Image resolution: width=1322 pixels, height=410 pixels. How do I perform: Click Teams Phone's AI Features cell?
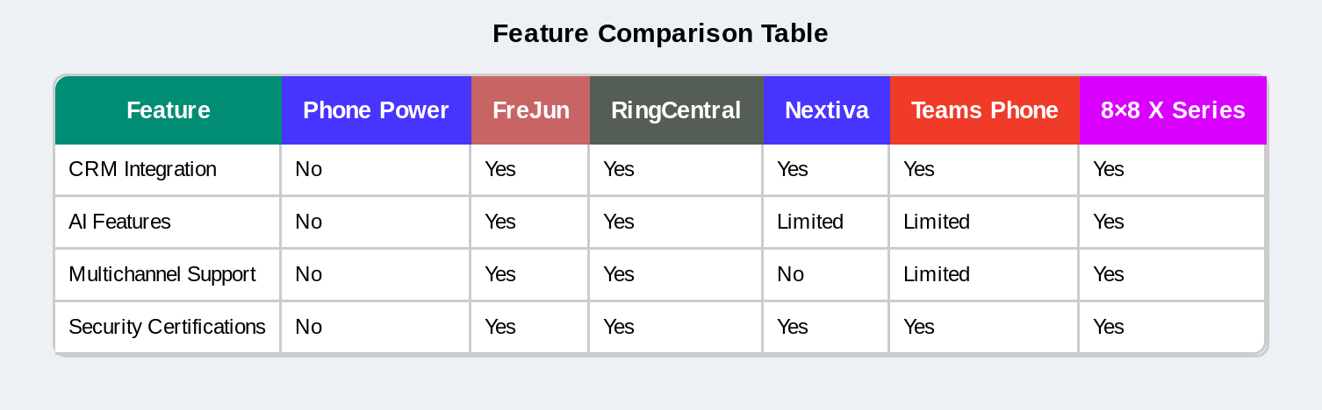click(x=936, y=222)
